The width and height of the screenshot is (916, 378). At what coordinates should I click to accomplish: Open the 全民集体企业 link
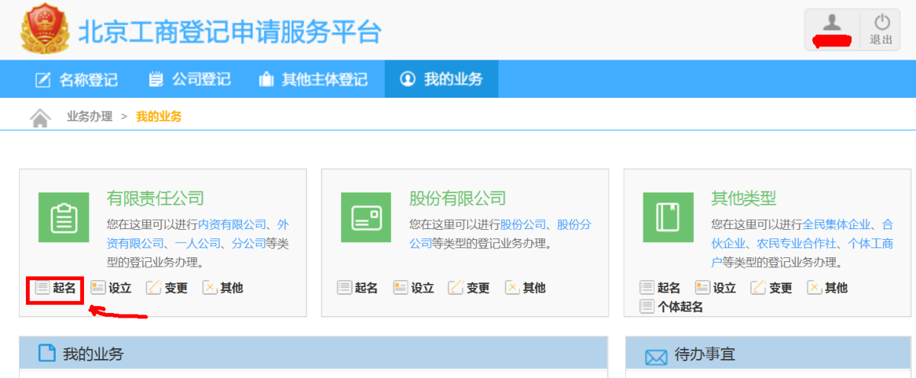coord(836,225)
